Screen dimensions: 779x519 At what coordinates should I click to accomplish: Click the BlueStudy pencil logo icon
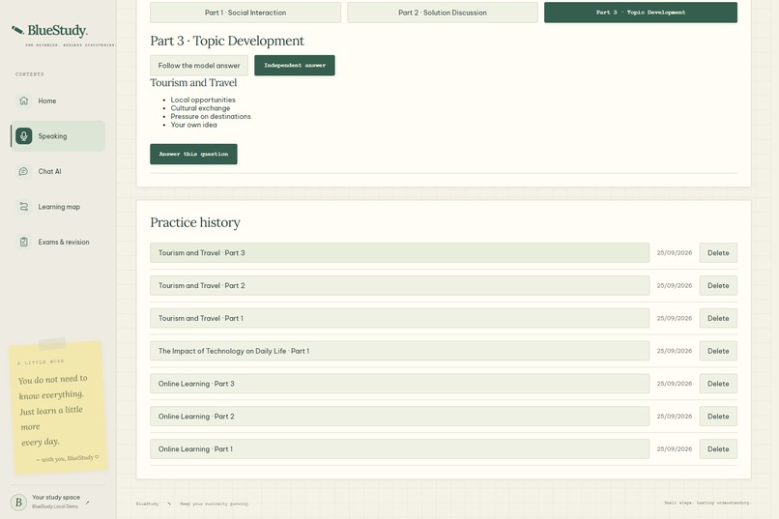[x=17, y=30]
